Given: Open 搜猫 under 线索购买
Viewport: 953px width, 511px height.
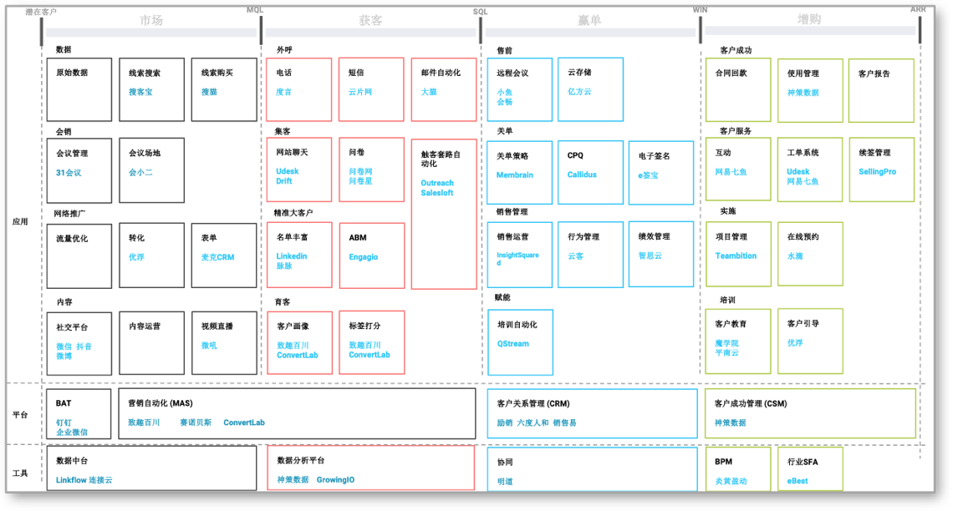Looking at the screenshot, I should pyautogui.click(x=209, y=92).
